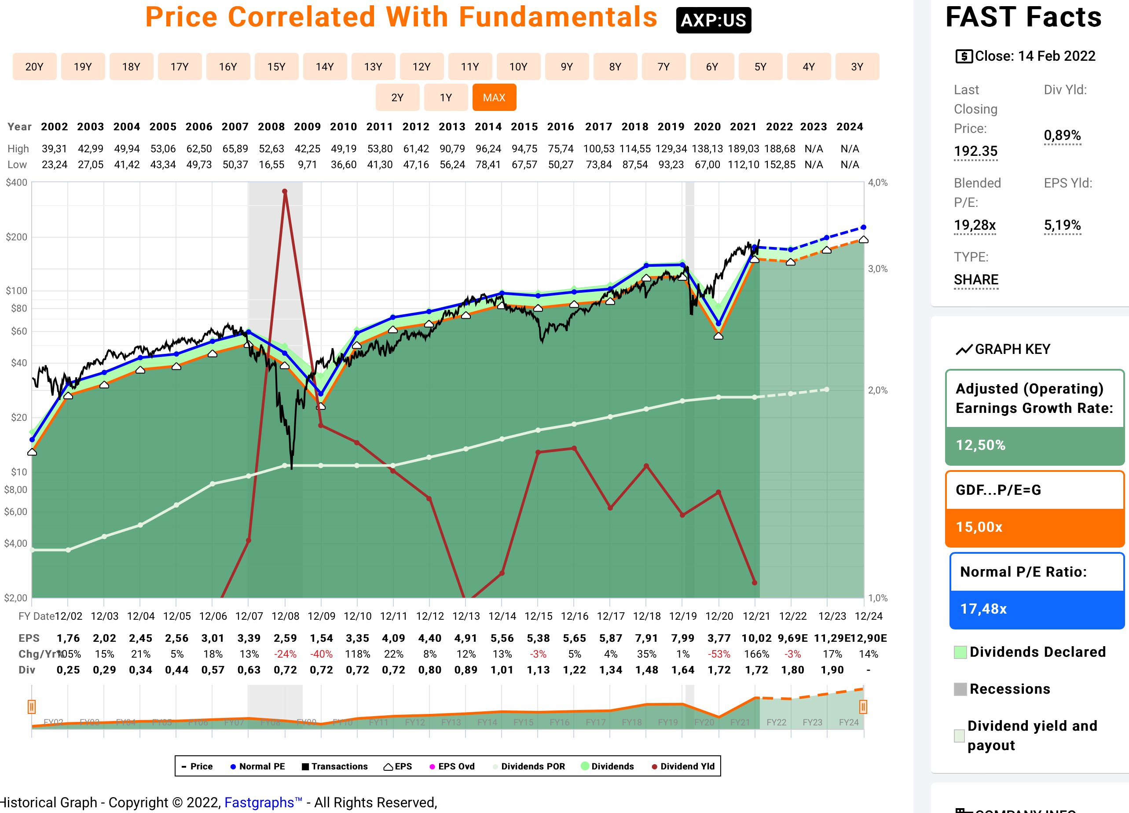The image size is (1129, 813).
Task: Switch to the 10Y time range
Action: click(x=518, y=67)
